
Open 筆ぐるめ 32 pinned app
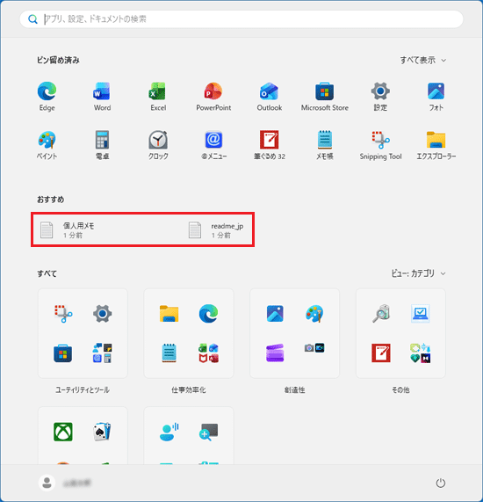pos(269,145)
